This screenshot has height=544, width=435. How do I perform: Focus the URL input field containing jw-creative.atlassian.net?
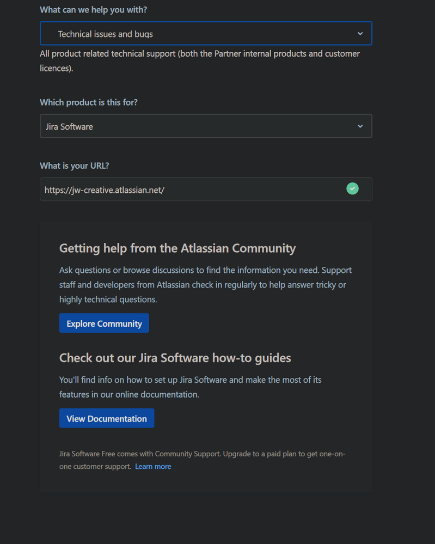pos(206,190)
